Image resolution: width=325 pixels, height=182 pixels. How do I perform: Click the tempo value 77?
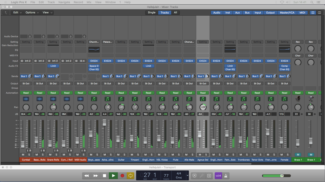[166, 175]
